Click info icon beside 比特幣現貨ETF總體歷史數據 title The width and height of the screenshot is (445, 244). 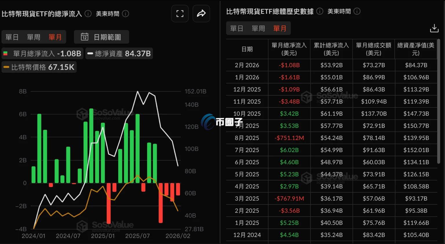pyautogui.click(x=320, y=11)
